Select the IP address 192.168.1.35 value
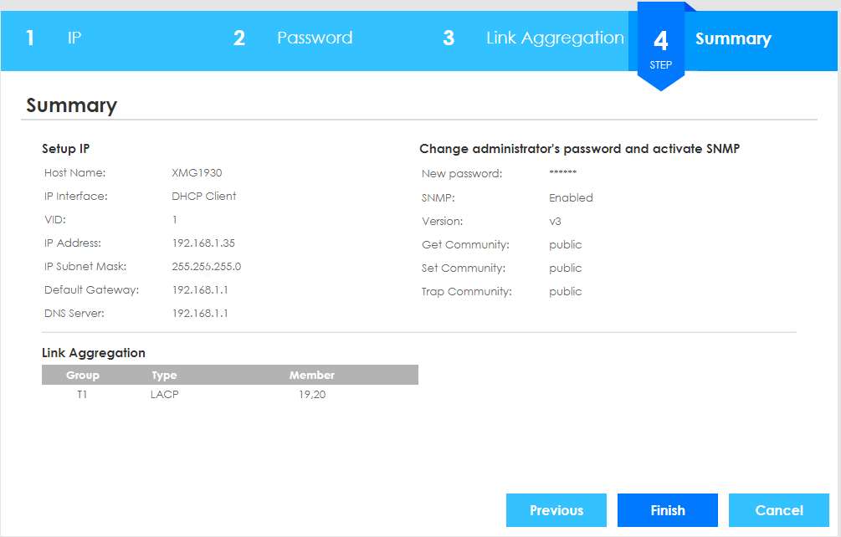 point(203,243)
